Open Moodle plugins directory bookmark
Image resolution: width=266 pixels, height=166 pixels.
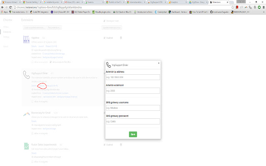tap(101, 12)
